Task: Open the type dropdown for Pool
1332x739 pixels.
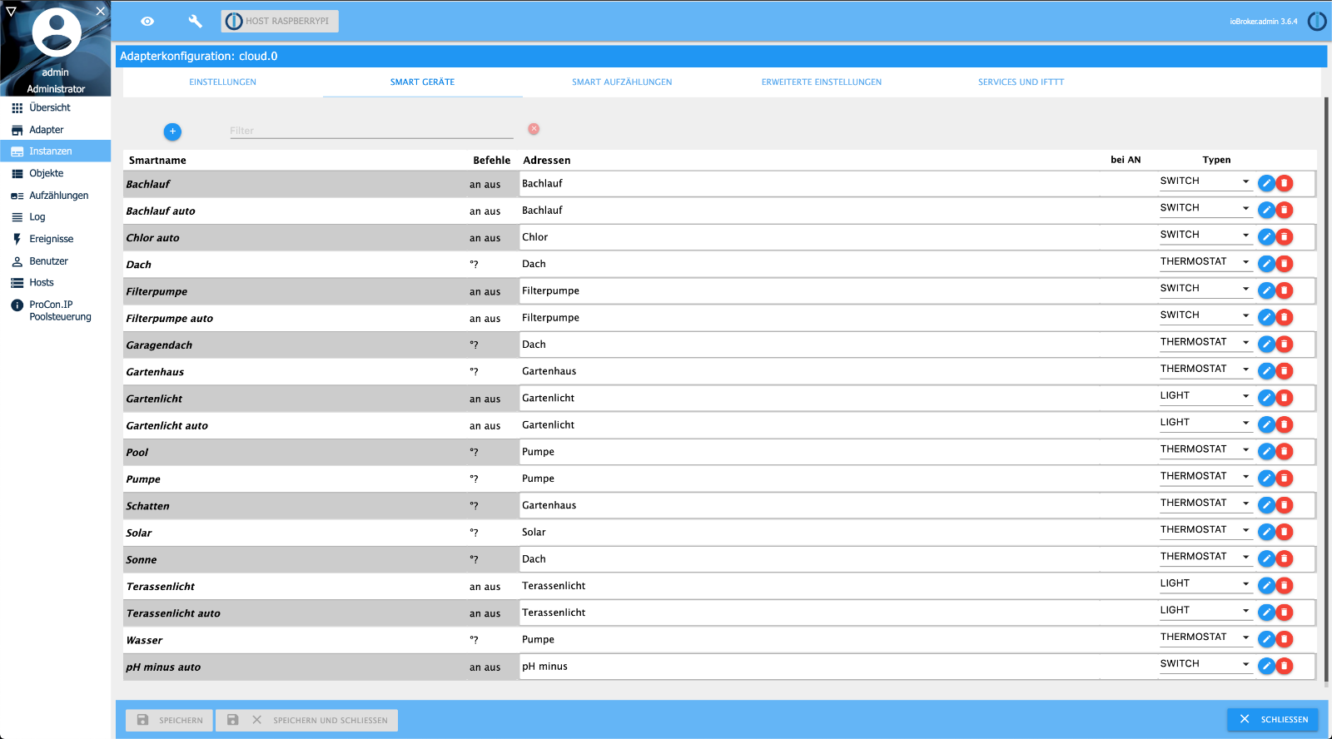Action: [1205, 449]
